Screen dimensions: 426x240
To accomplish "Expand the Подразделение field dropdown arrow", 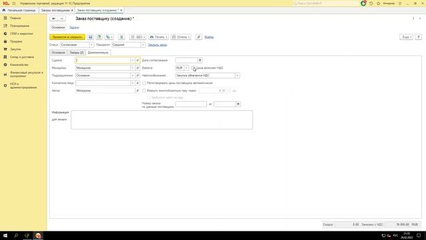I will tap(132, 75).
